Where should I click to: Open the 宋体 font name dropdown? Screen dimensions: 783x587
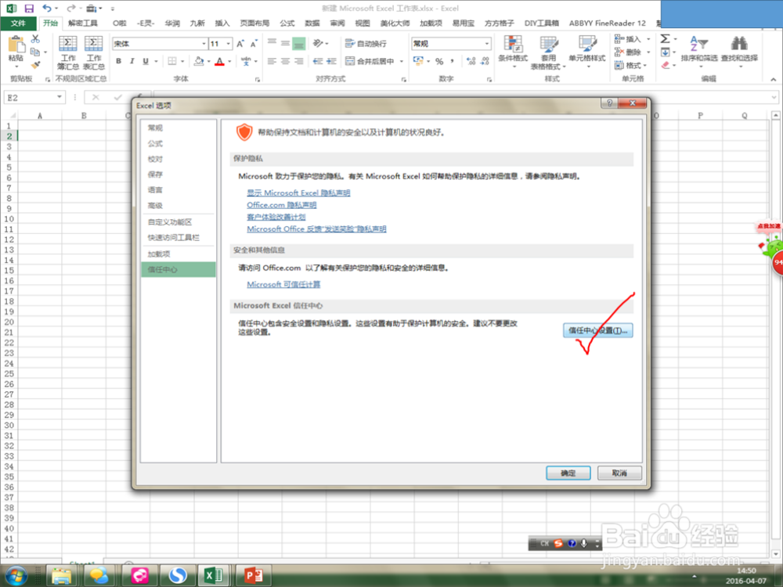(x=204, y=44)
